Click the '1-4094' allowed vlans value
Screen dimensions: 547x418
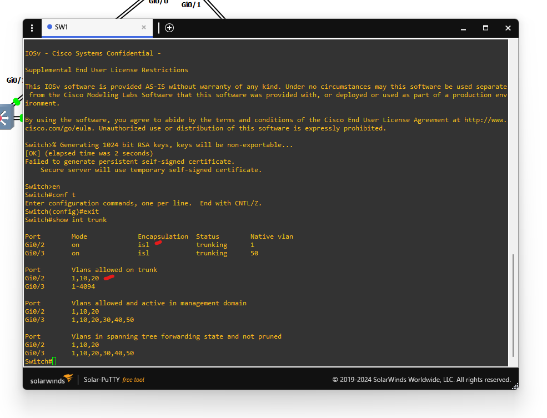[x=83, y=286]
